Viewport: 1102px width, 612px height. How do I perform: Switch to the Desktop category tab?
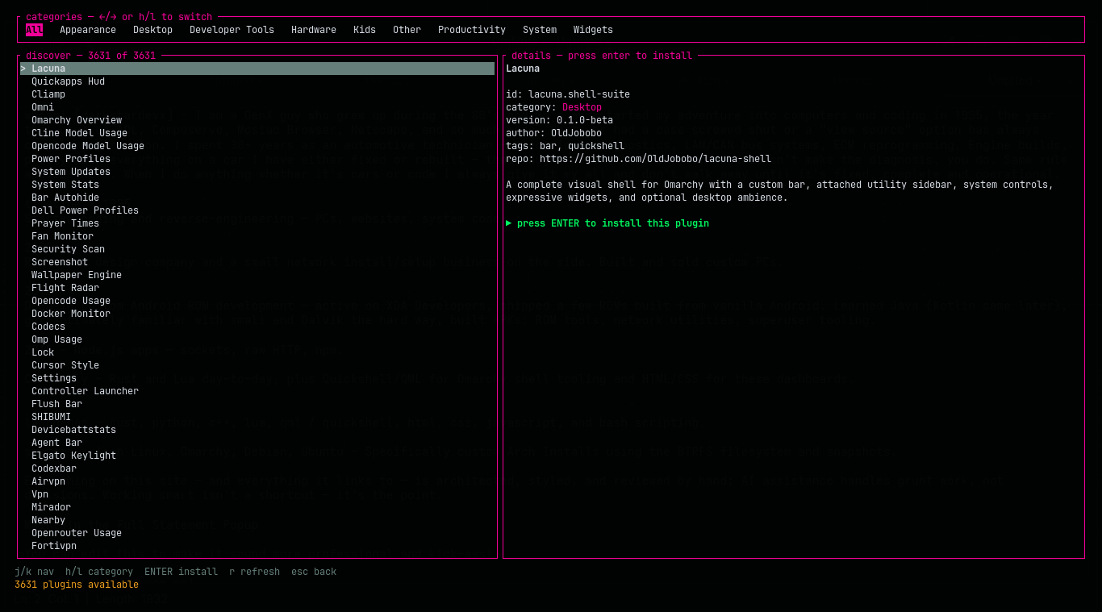tap(152, 30)
